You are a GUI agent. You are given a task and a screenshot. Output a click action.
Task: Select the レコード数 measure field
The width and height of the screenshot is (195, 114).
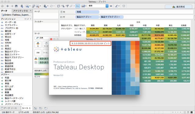10,101
